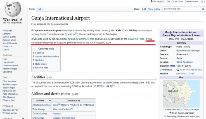Click Create account
Screen dimensions: 206x119
[191, 1]
